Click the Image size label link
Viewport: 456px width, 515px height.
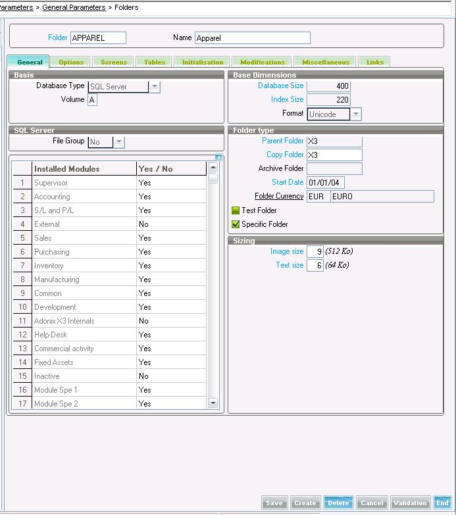[287, 251]
